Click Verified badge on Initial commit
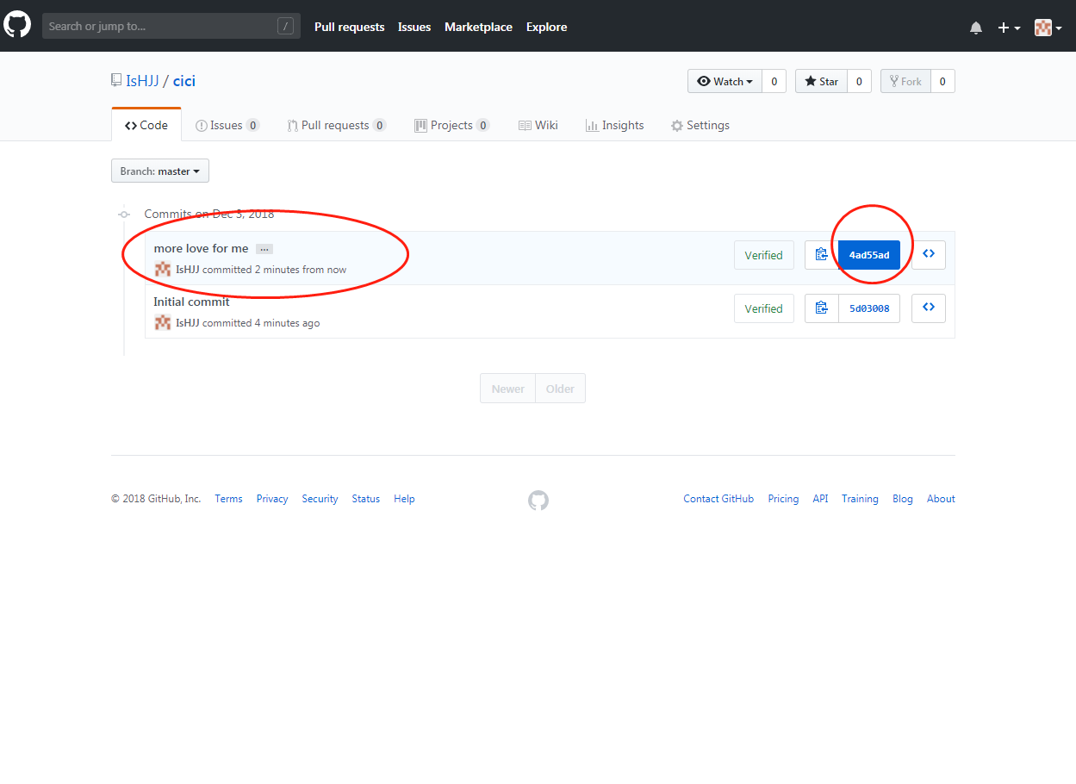This screenshot has height=784, width=1076. click(764, 308)
